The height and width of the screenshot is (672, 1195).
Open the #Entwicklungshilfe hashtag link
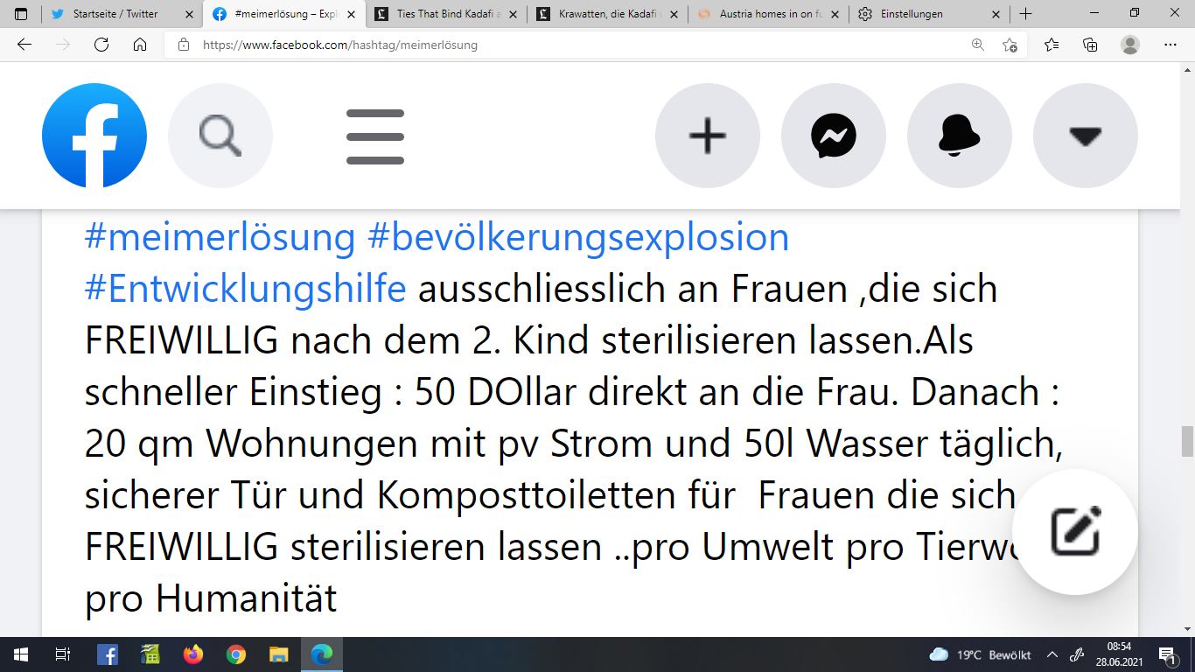click(x=245, y=289)
